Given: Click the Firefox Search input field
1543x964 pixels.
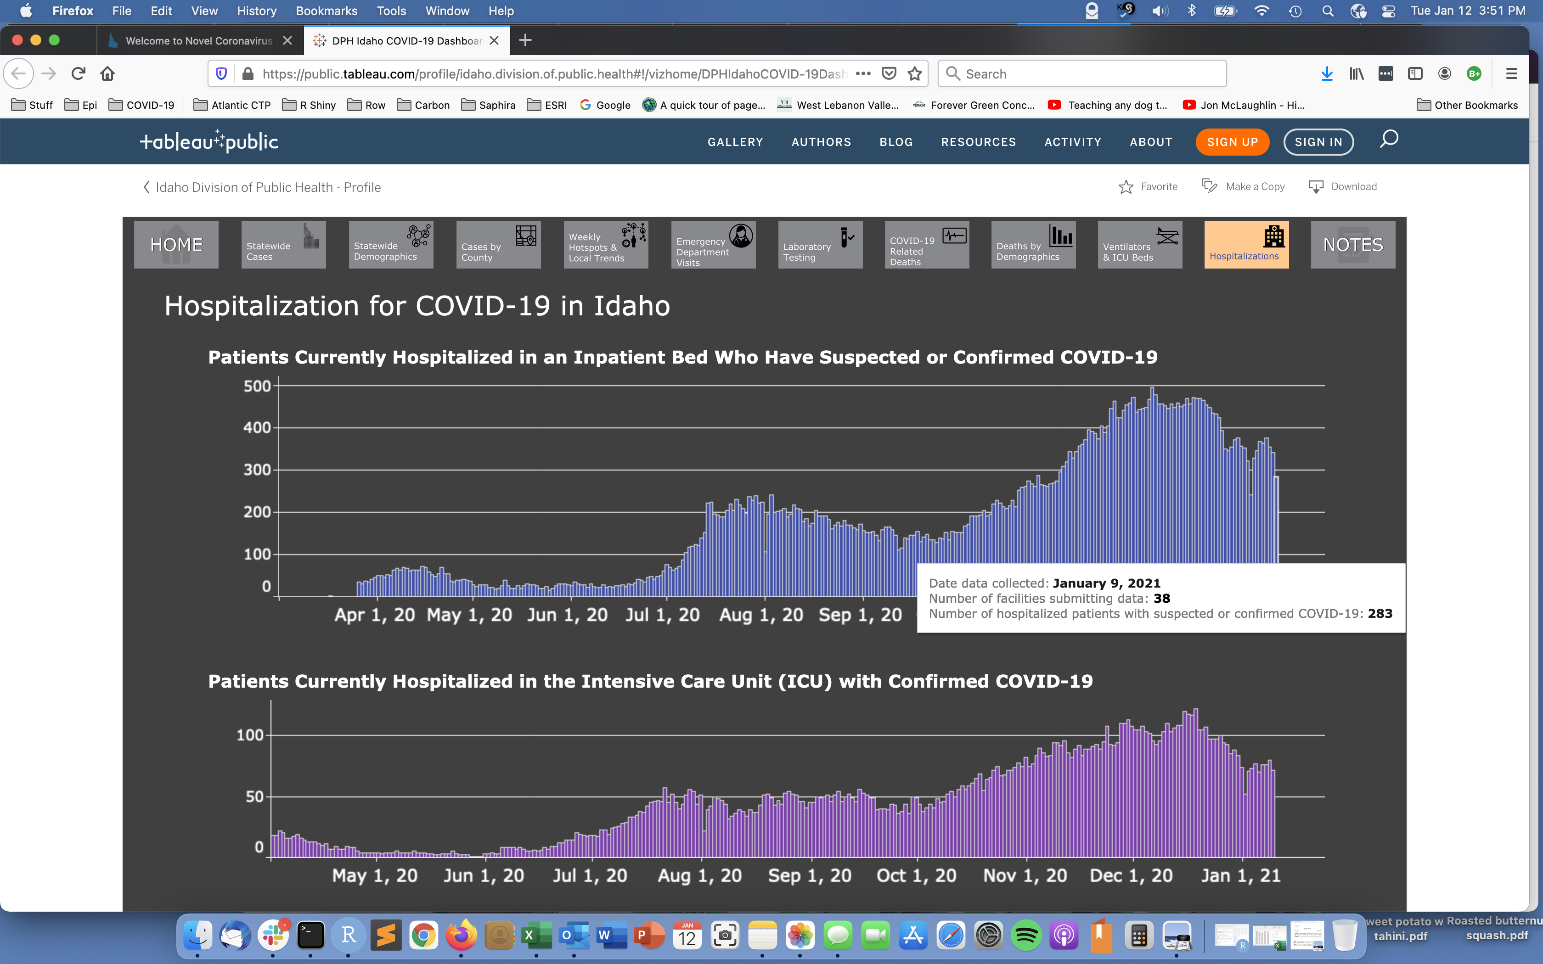Looking at the screenshot, I should click(1082, 74).
